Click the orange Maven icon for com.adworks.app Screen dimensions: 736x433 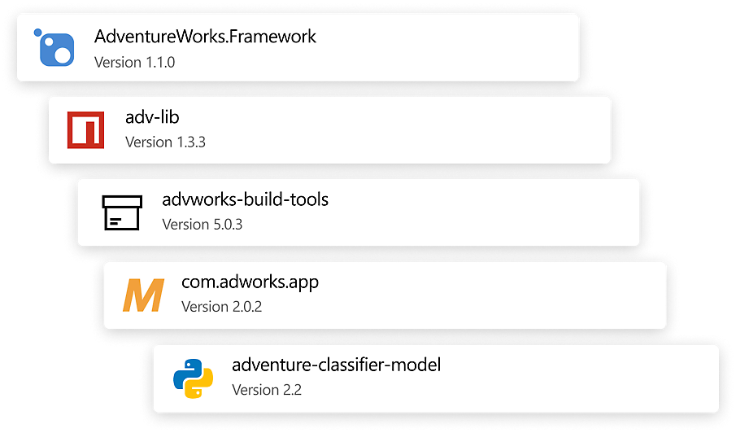pos(143,295)
